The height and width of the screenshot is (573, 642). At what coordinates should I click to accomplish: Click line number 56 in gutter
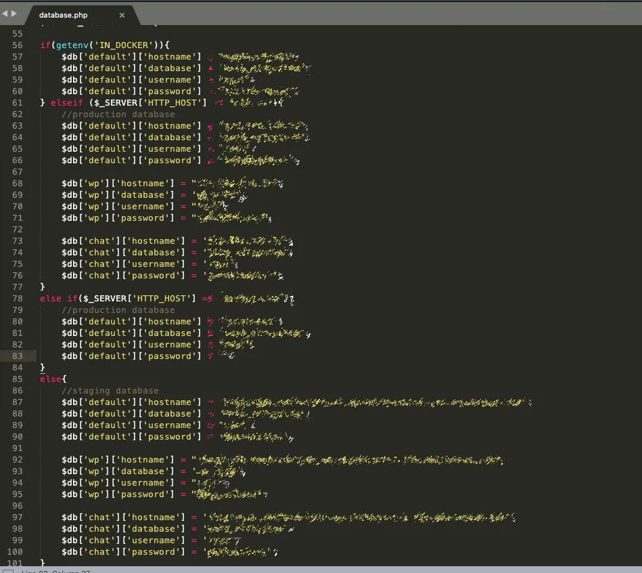point(17,45)
